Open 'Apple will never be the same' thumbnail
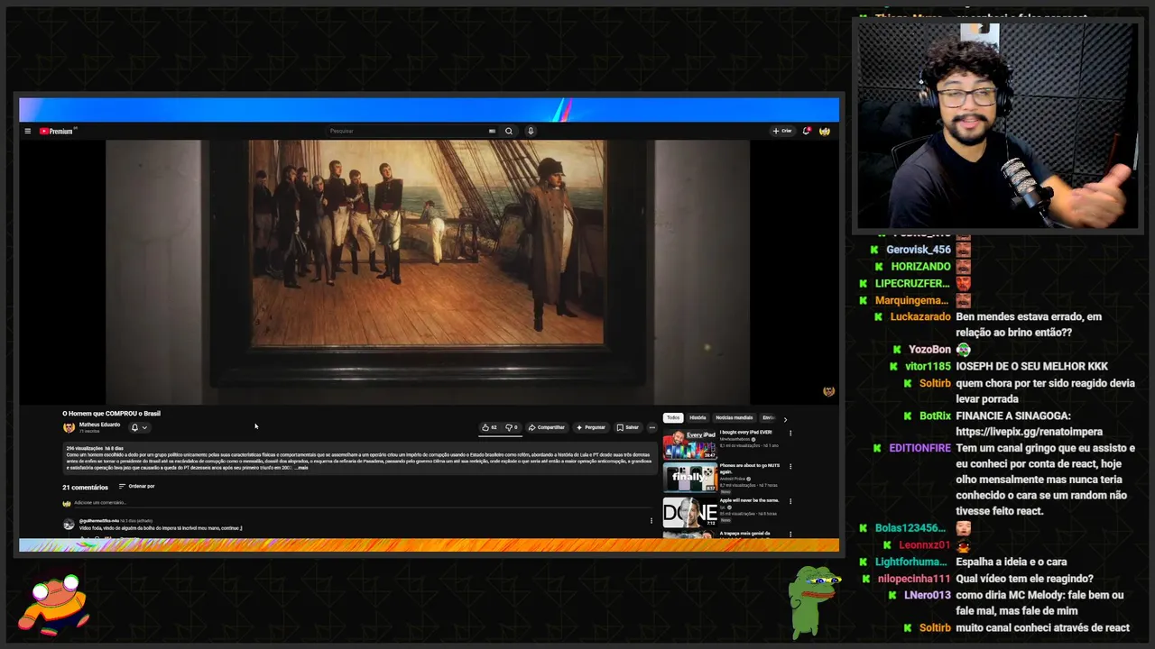 point(689,512)
